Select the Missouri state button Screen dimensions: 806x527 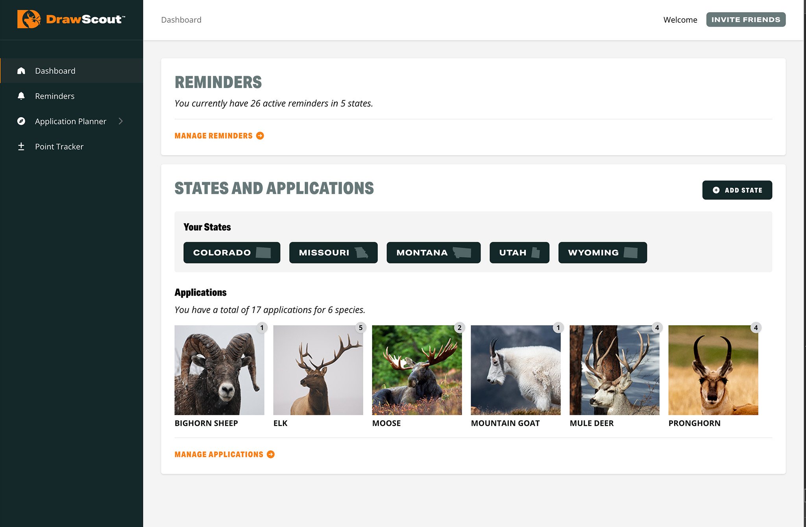point(333,252)
